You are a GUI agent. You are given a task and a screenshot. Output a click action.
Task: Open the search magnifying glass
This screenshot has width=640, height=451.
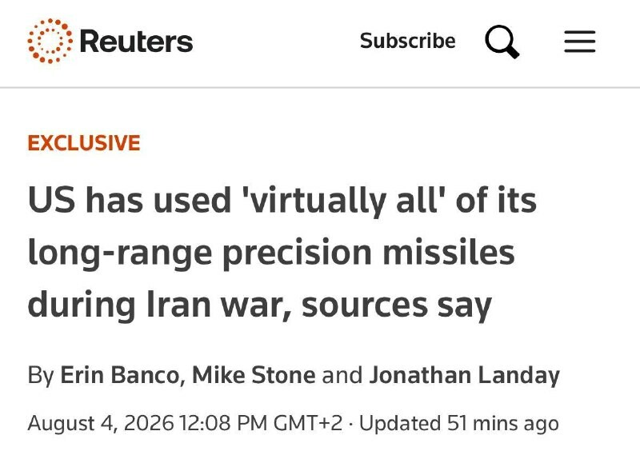[x=502, y=42]
